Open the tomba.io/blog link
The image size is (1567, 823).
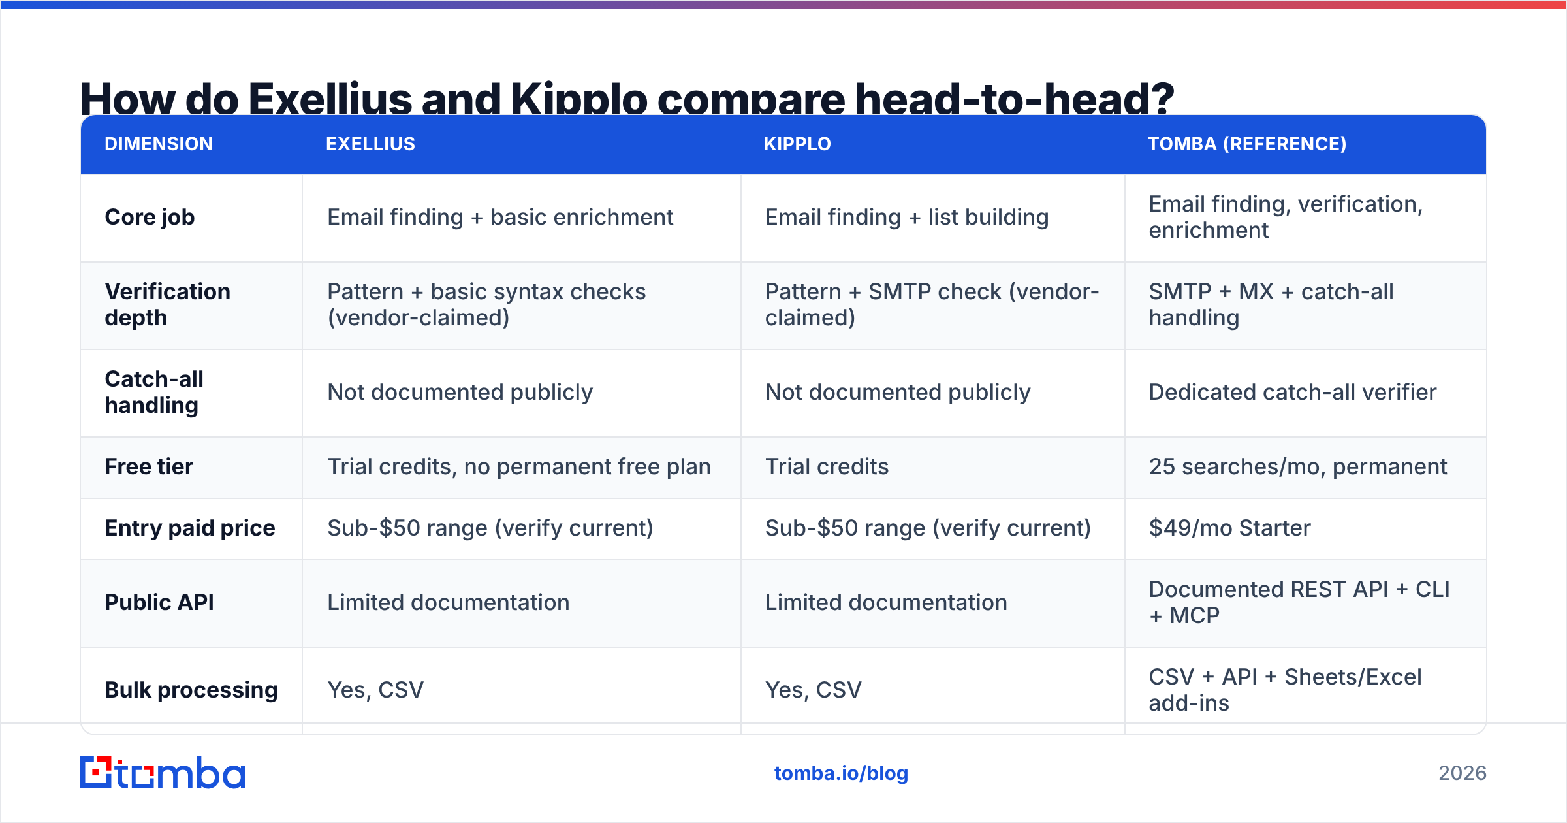(841, 773)
